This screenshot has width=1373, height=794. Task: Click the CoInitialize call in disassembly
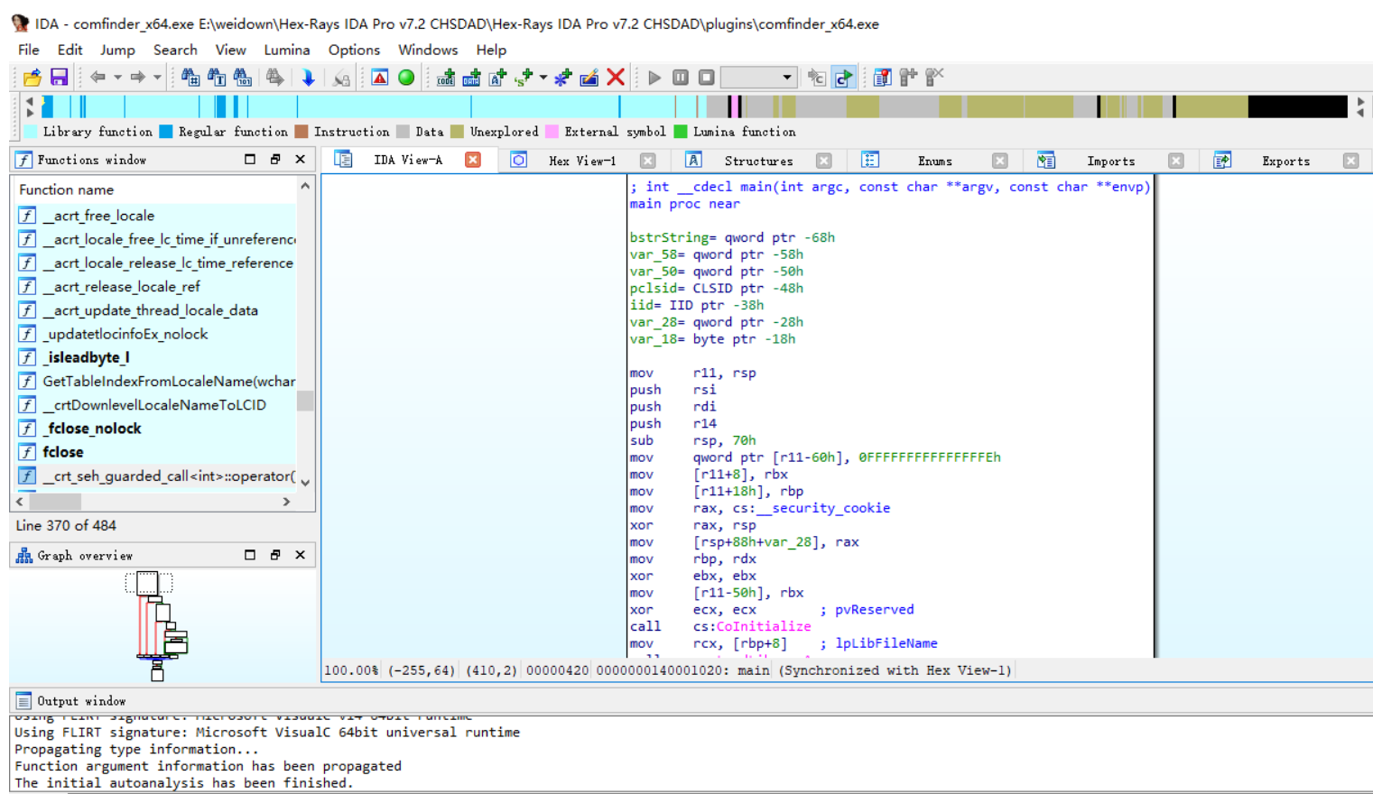pos(764,626)
